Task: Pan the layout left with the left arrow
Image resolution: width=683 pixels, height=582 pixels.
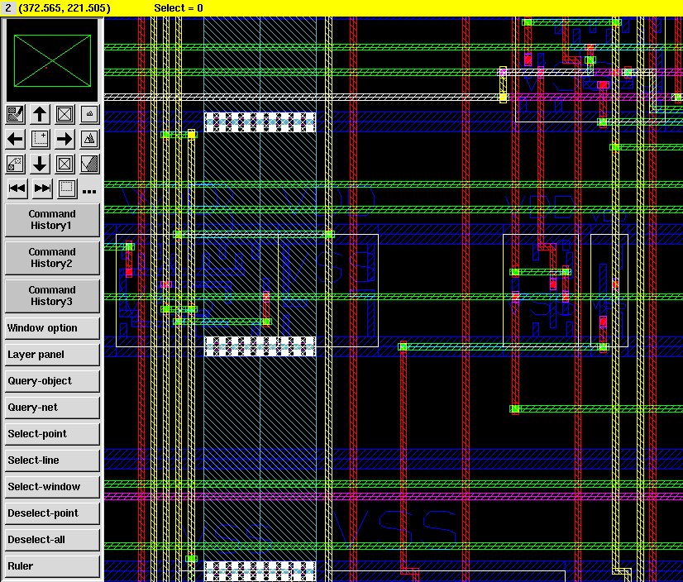Action: click(15, 139)
